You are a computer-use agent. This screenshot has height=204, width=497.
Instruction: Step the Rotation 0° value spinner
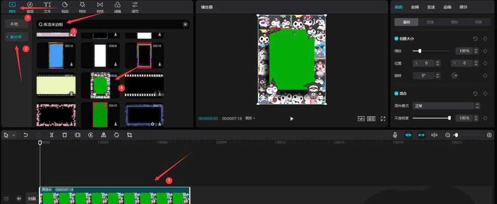point(438,75)
